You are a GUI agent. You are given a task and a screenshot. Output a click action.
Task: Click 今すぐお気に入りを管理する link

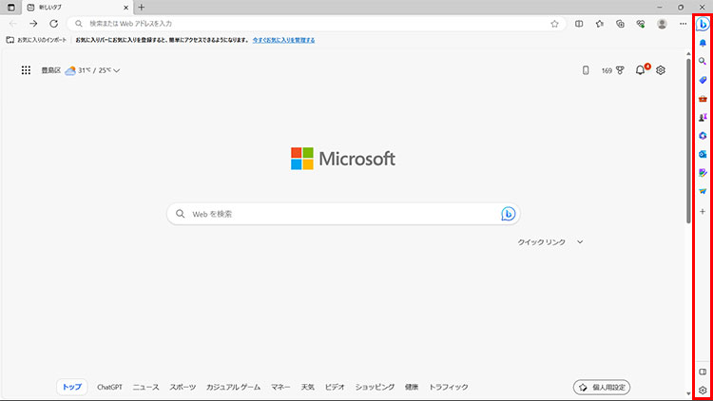coord(283,40)
